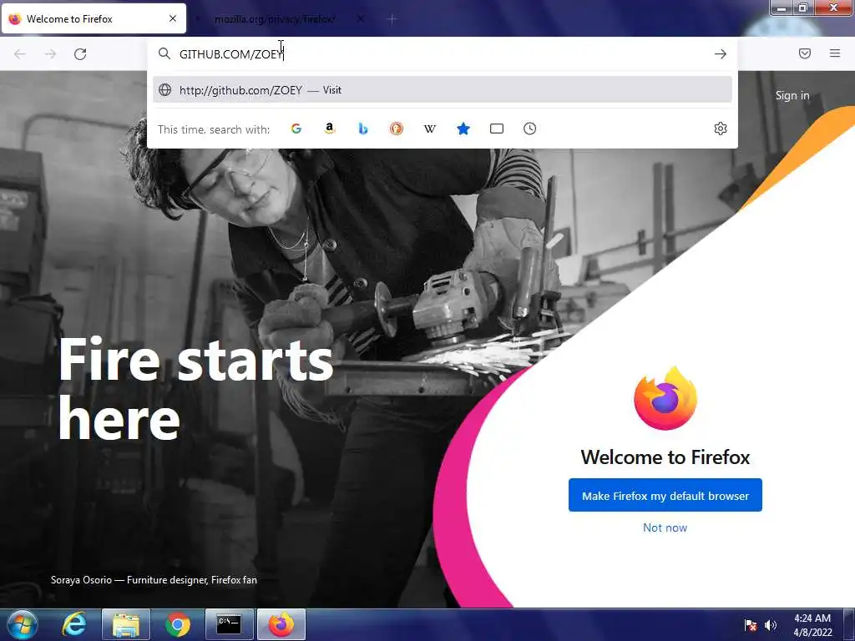Restore down the Firefox window
Image resolution: width=855 pixels, height=641 pixels.
[803, 8]
